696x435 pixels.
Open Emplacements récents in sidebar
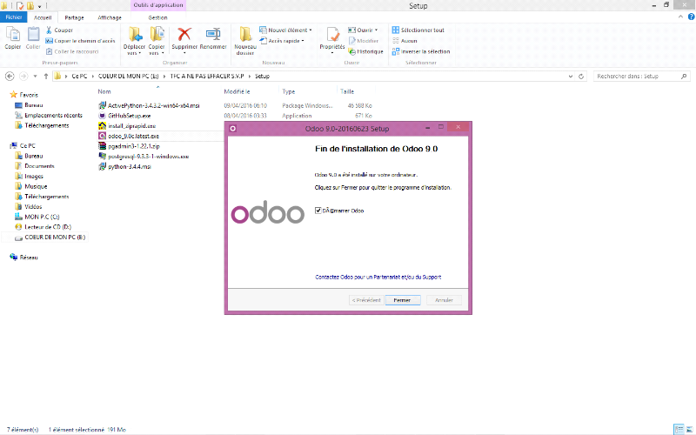[x=53, y=116]
